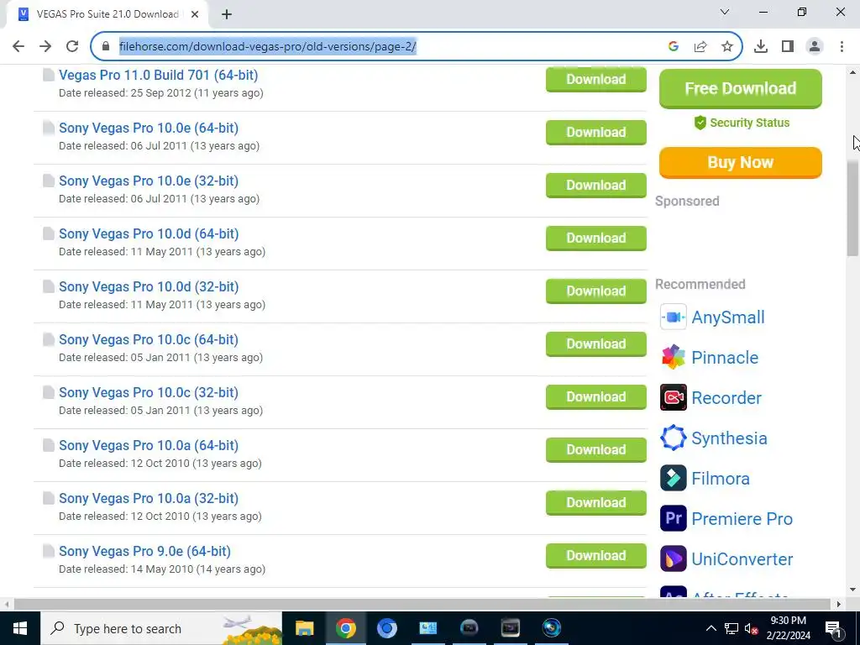The height and width of the screenshot is (645, 860).
Task: Download Sony Vegas Pro 9.0e (64-bit)
Action: click(x=596, y=556)
